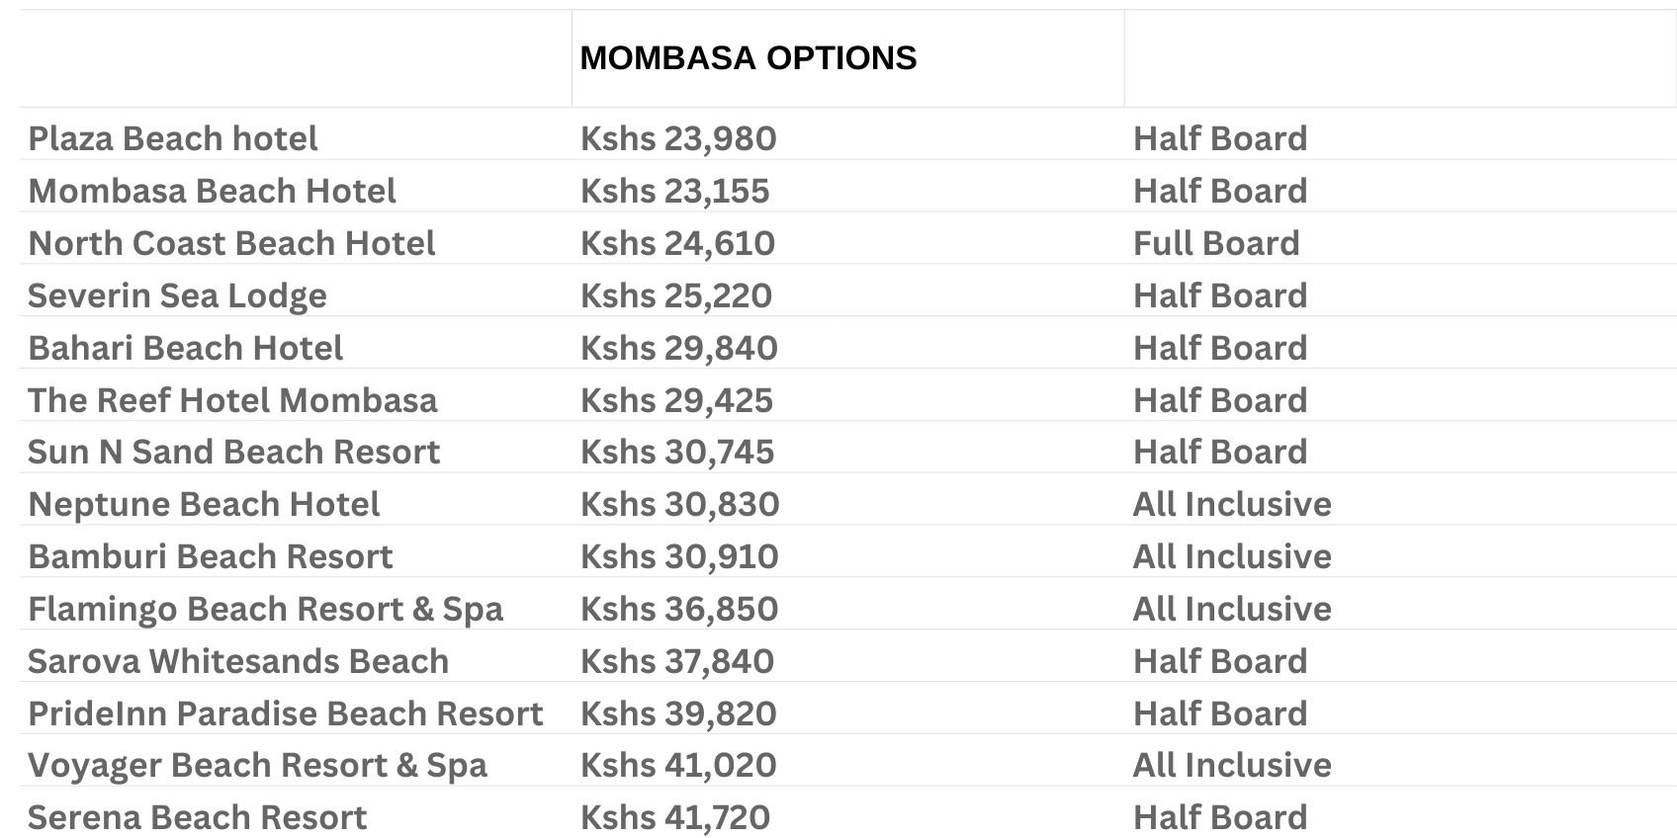Select the Mombasa Beach Hotel row name
This screenshot has width=1677, height=838.
click(212, 191)
